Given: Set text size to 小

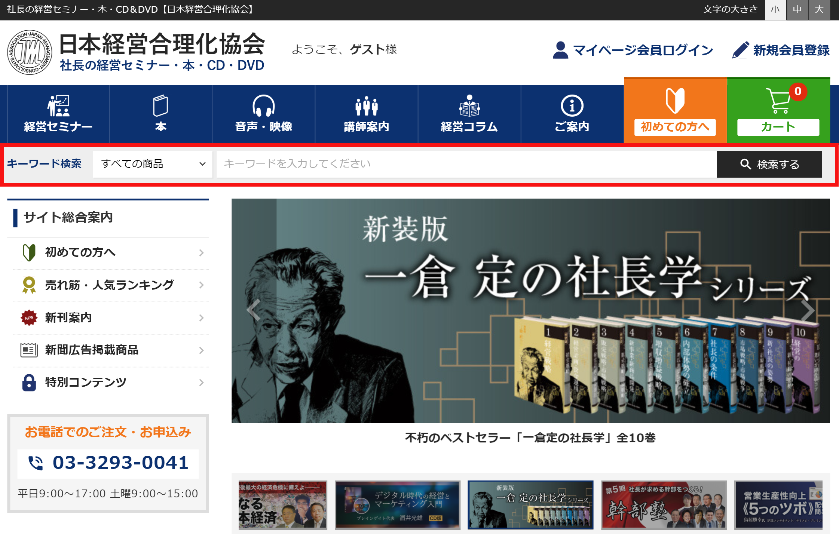Looking at the screenshot, I should 775,10.
